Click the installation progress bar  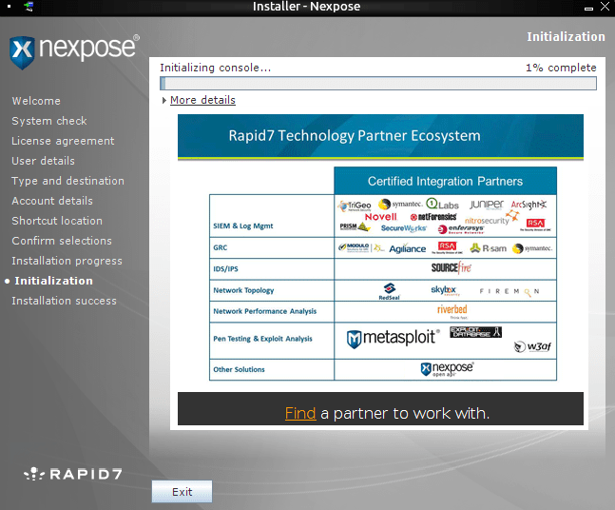pyautogui.click(x=378, y=84)
